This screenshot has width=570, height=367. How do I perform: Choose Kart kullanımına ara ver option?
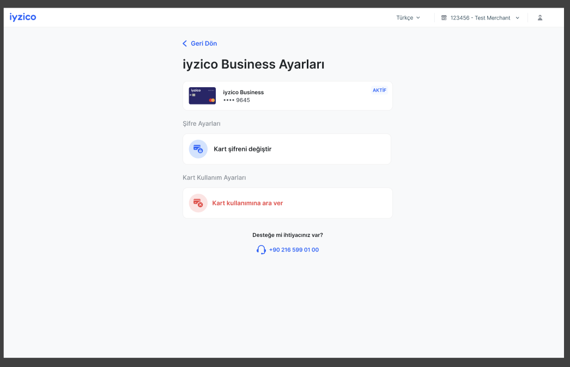pos(288,203)
